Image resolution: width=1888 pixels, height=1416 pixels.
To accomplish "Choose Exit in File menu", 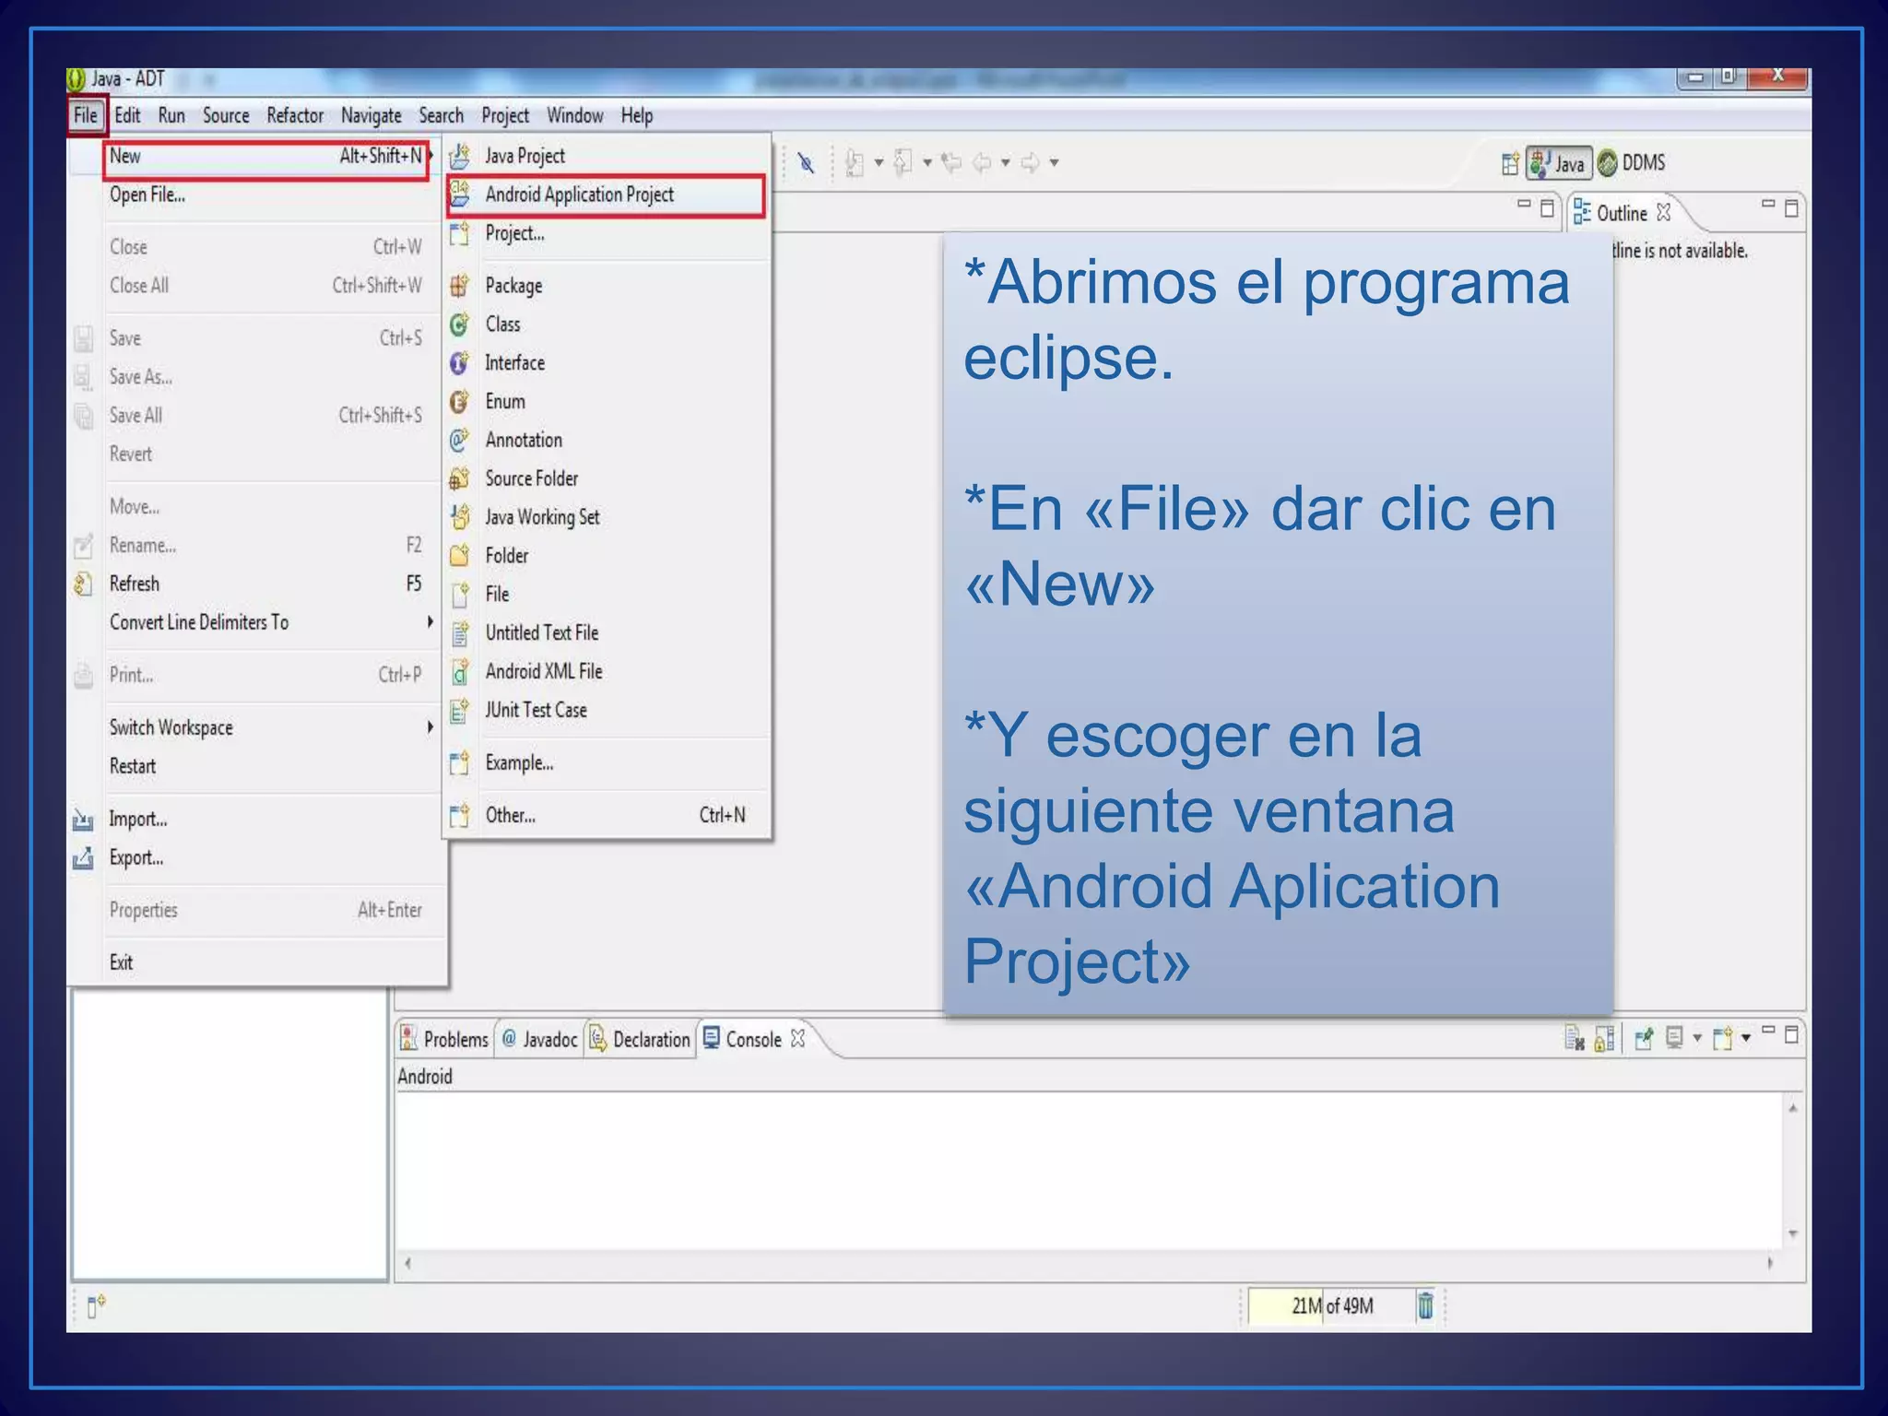I will (121, 962).
